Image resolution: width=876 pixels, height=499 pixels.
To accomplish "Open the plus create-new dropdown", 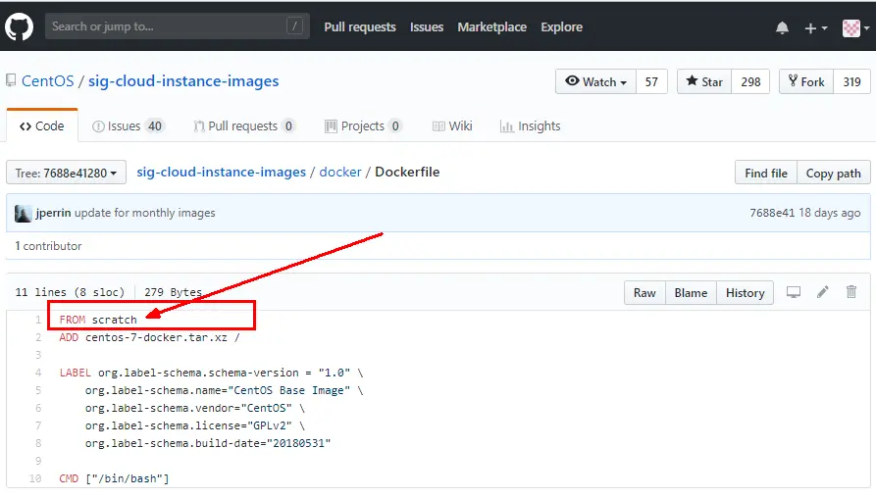I will [x=815, y=27].
